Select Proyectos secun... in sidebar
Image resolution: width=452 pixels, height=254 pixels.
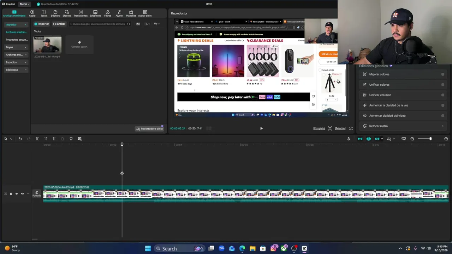point(16,40)
